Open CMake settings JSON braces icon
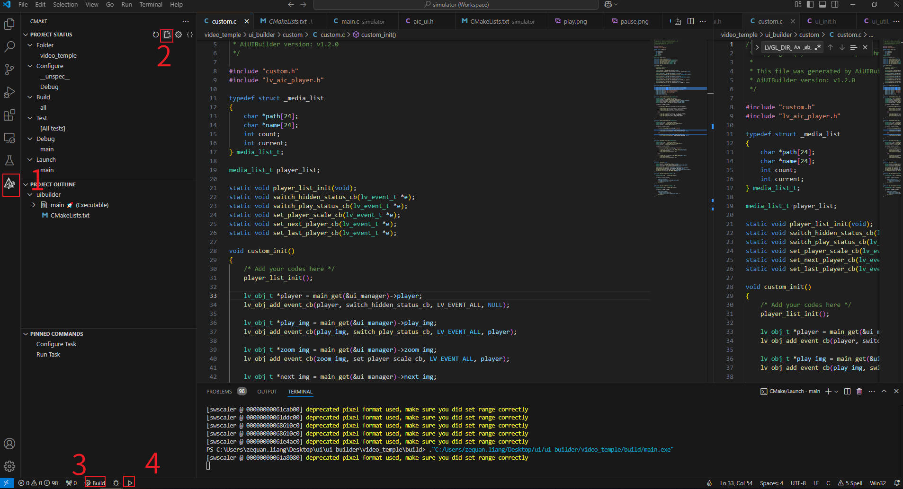This screenshot has height=489, width=903. pos(190,35)
